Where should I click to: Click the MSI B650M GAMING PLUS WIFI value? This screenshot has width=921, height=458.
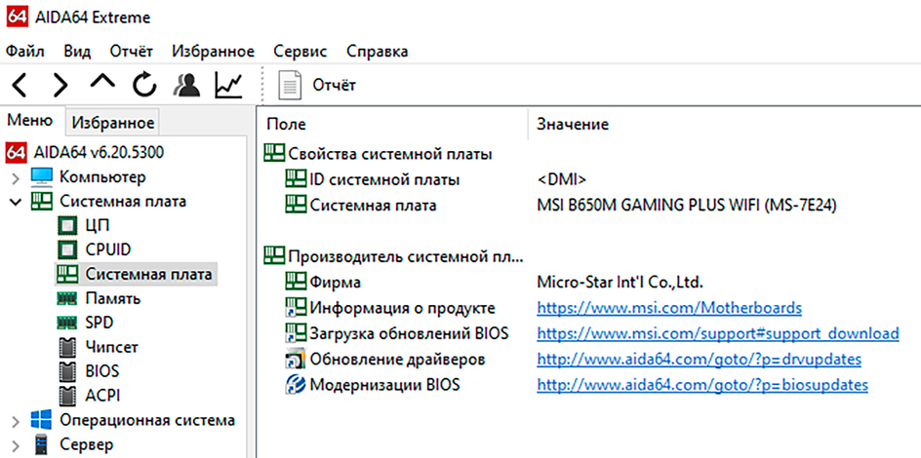point(687,206)
